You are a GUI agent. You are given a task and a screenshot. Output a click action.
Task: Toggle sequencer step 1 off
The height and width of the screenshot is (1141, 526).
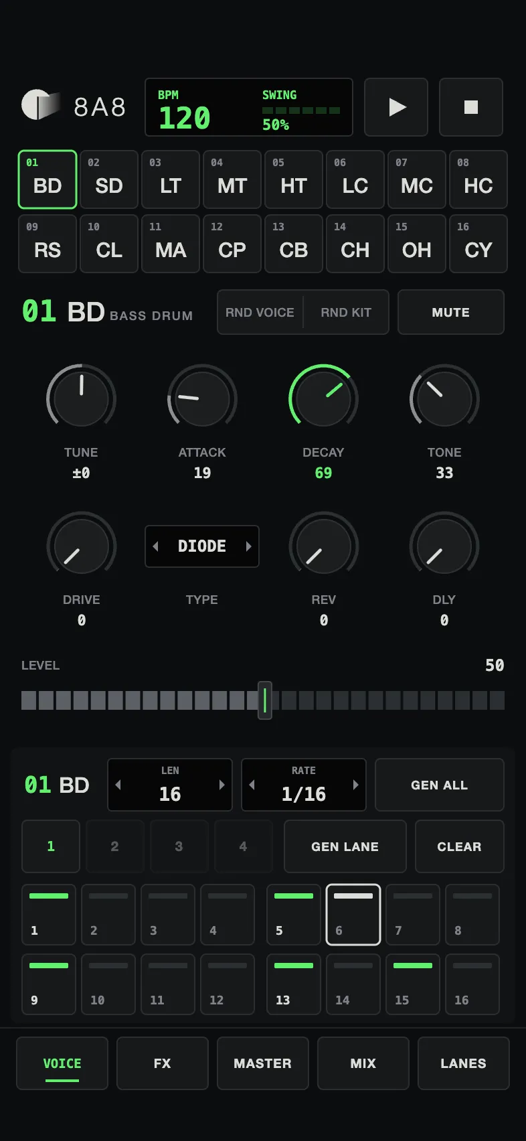[x=49, y=915]
